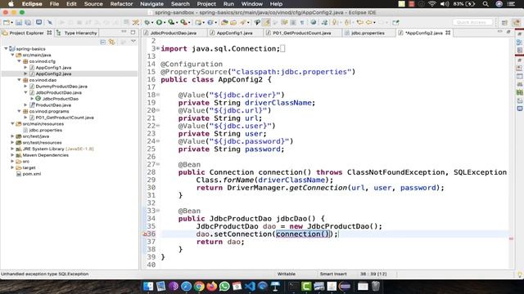Switch to JdbcProductDao.java editor tab
The image size is (524, 294).
(x=173, y=33)
